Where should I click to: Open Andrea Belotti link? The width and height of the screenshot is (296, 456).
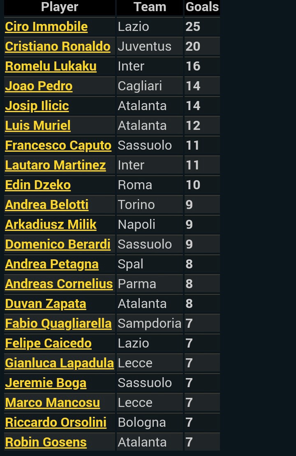(47, 205)
